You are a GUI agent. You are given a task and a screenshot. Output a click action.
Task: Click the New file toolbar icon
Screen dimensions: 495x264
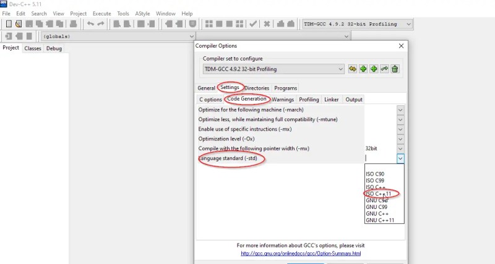[x=9, y=24]
